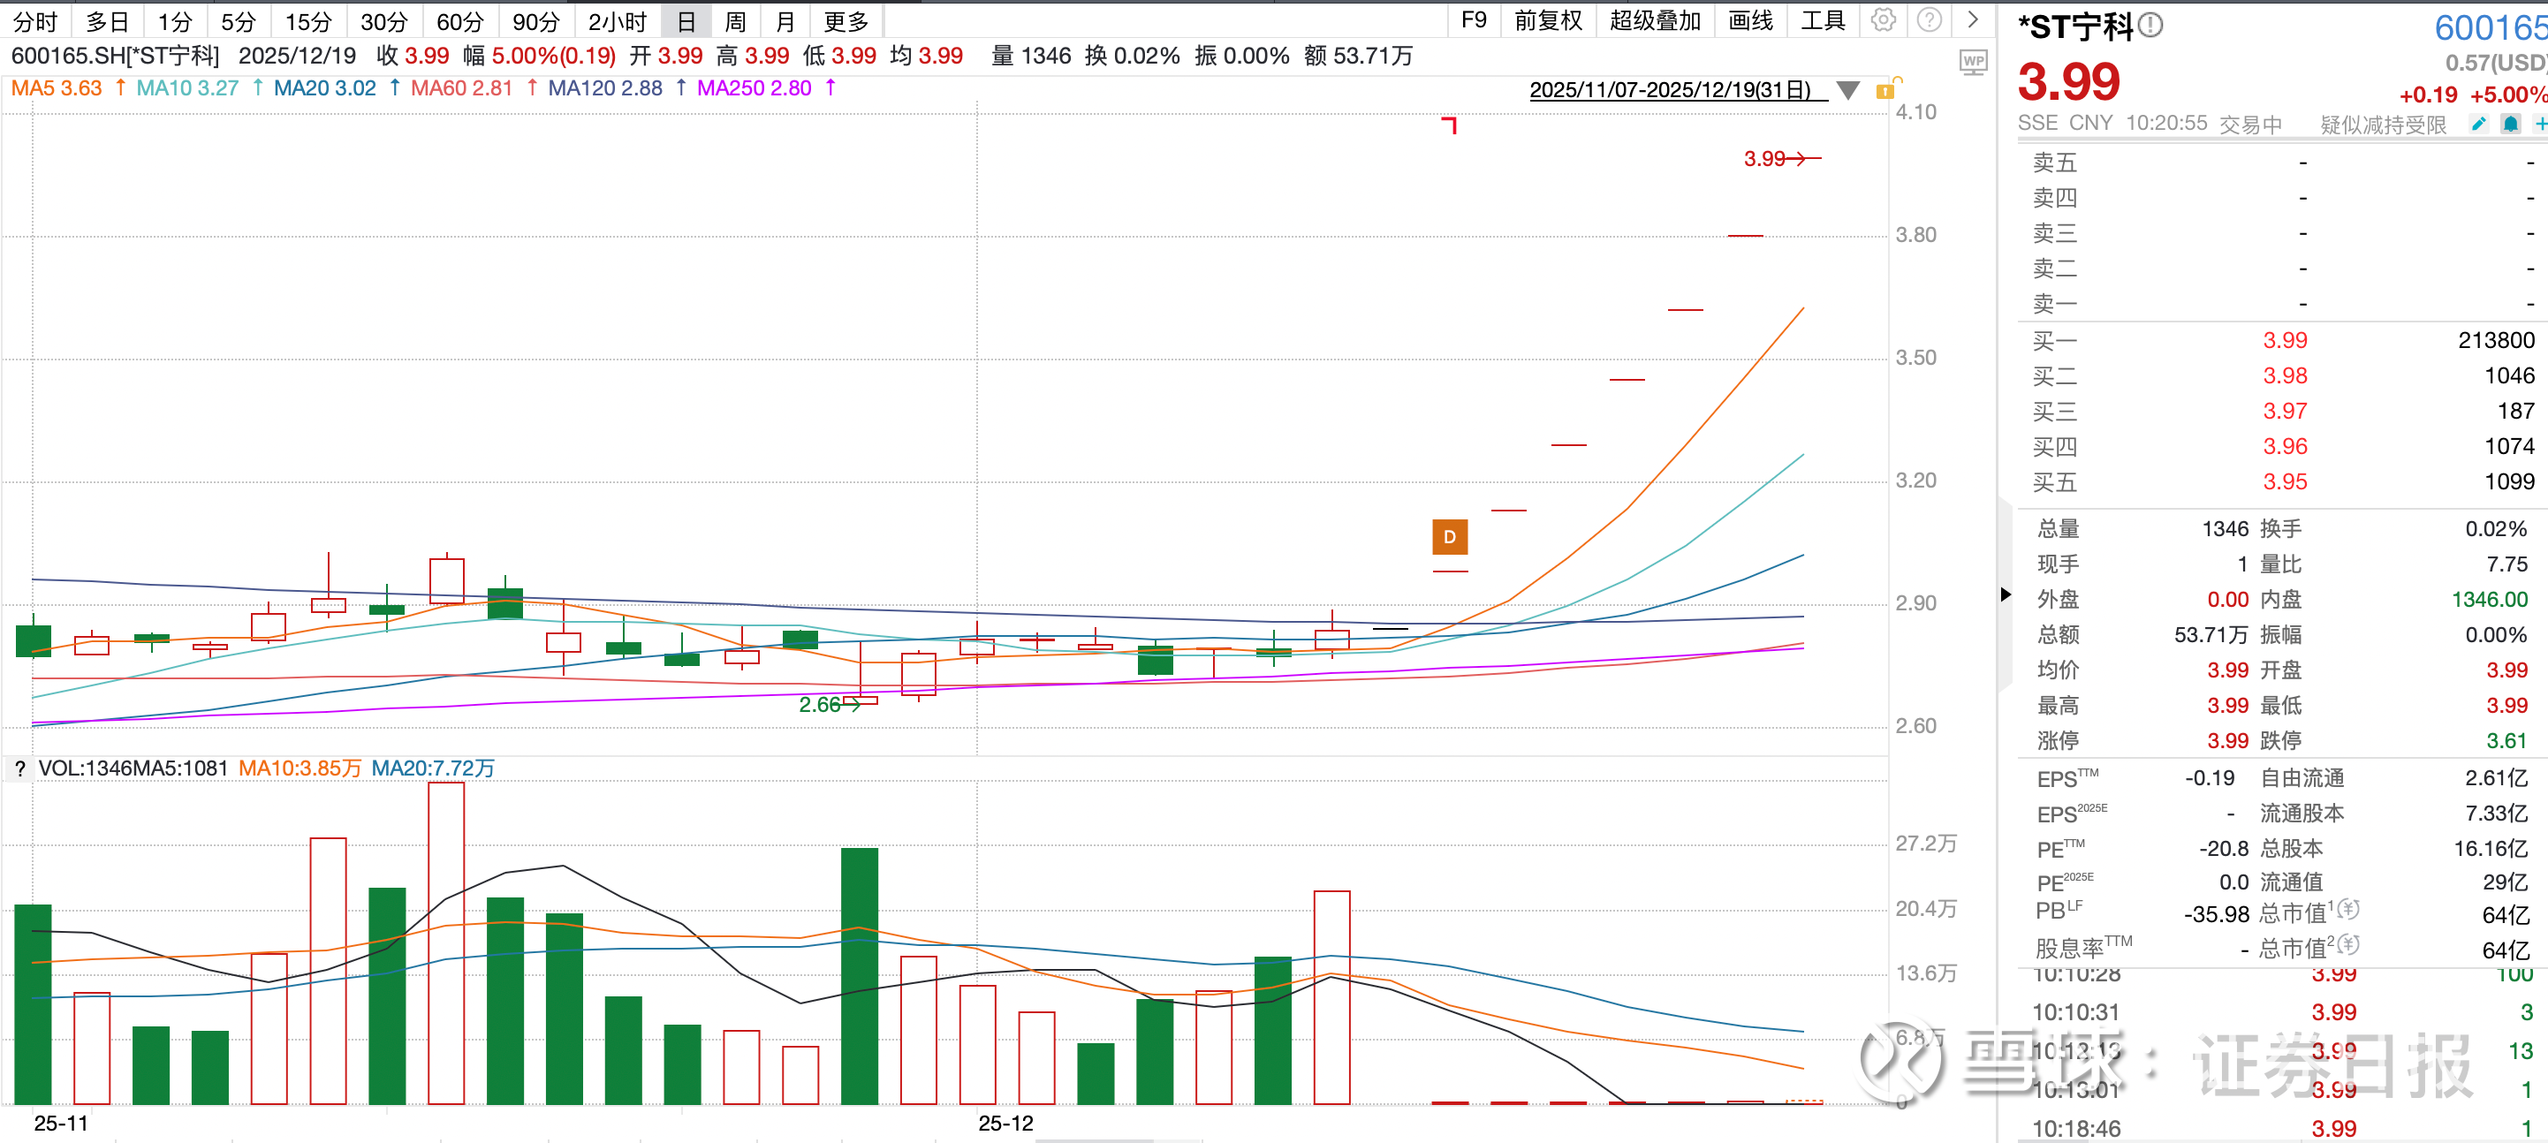Click the pencil note icon near price
2548x1143 pixels.
click(x=2478, y=124)
